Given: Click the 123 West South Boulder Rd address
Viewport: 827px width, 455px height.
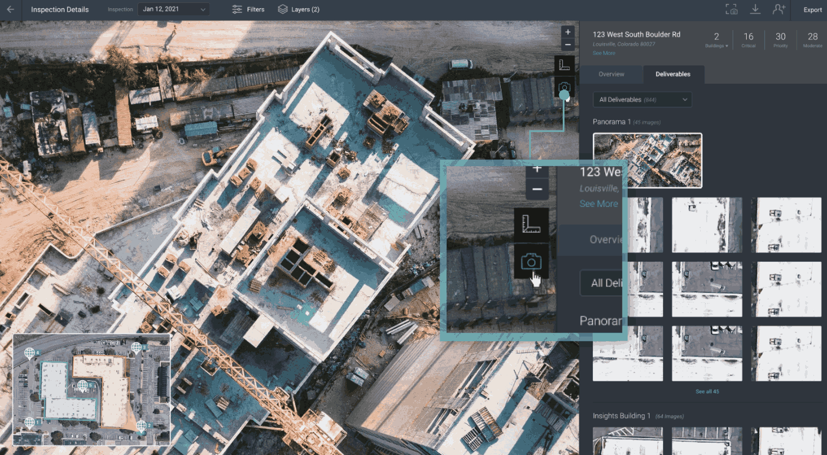Looking at the screenshot, I should pos(636,35).
